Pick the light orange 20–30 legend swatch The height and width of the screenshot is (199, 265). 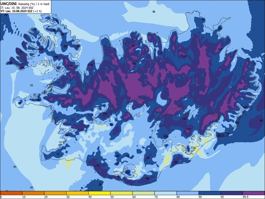pos(55,193)
